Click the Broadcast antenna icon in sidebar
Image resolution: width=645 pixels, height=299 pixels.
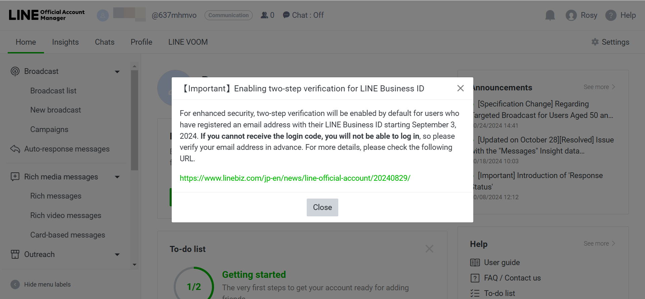click(15, 71)
